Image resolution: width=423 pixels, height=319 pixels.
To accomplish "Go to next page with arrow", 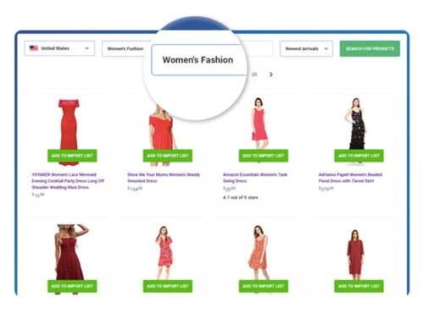I will tap(270, 74).
